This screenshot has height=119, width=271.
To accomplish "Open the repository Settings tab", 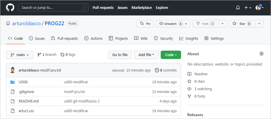I will point(214,38).
